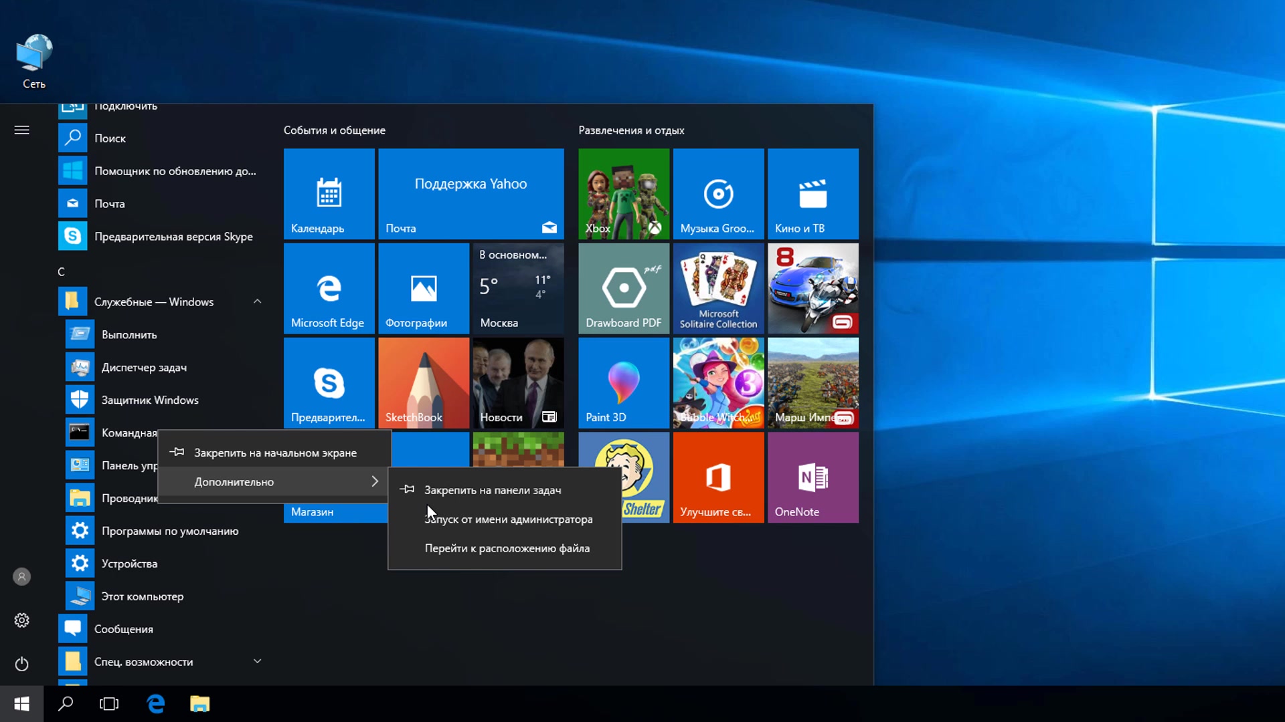Open the Asphalt 8 racing game tile

click(812, 288)
